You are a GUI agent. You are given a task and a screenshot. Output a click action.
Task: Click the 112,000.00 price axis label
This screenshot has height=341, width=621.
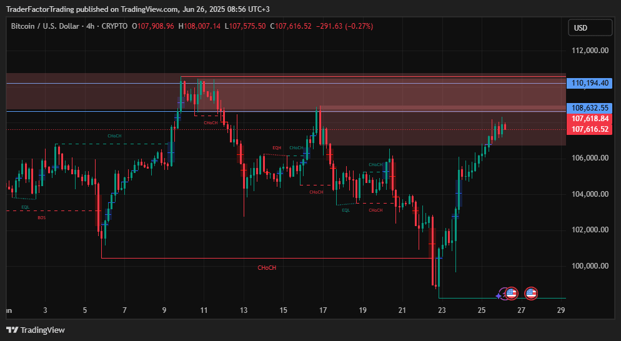pos(590,51)
